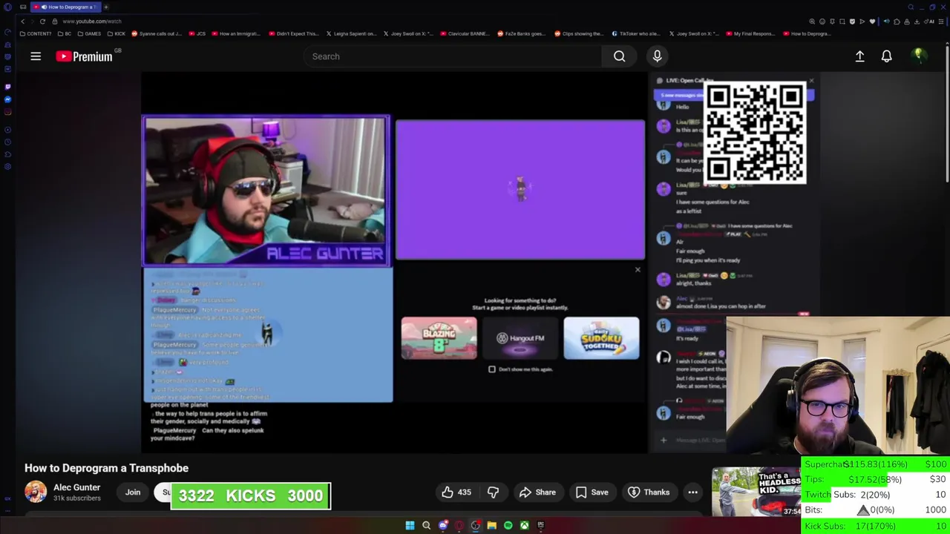The width and height of the screenshot is (950, 534).
Task: Like the video with 435 likes
Action: 456,492
